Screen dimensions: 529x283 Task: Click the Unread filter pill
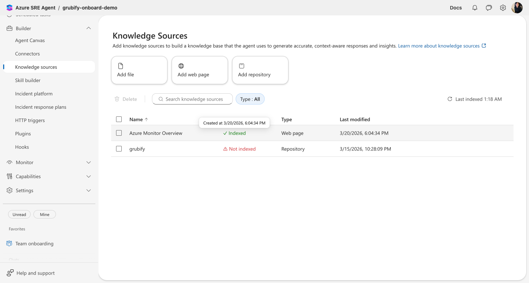tap(19, 214)
